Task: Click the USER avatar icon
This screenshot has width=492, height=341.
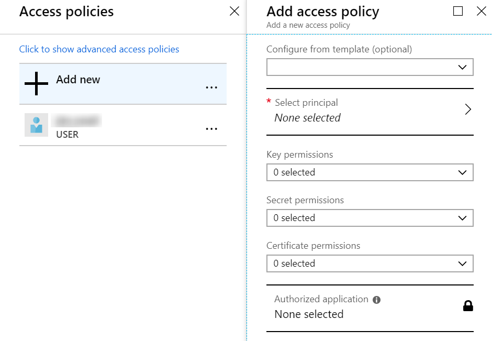Action: [36, 125]
